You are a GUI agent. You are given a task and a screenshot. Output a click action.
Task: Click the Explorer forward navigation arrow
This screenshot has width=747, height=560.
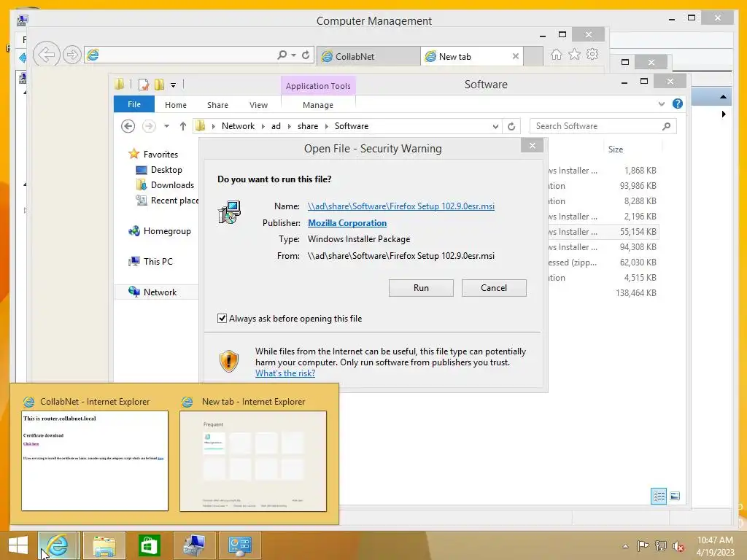149,126
